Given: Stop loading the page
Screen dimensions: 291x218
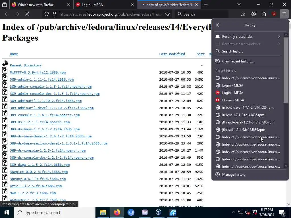Looking at the screenshot, I should [27, 14].
